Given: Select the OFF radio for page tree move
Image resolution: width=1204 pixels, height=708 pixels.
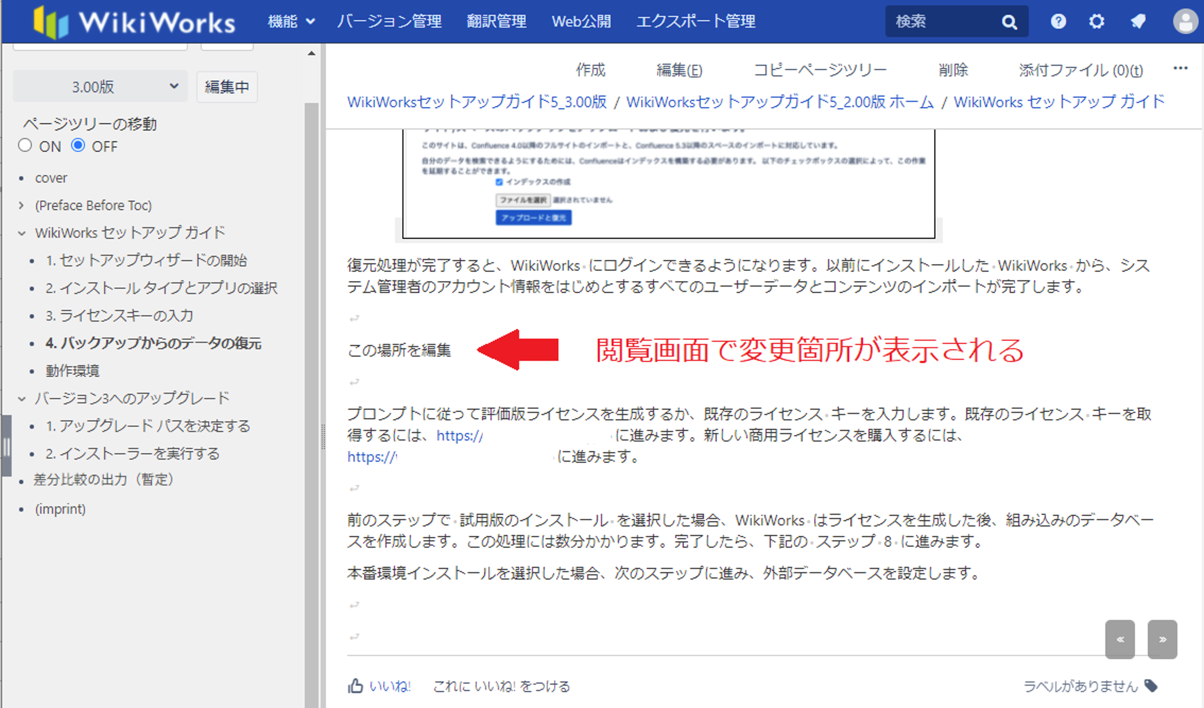Looking at the screenshot, I should [78, 145].
